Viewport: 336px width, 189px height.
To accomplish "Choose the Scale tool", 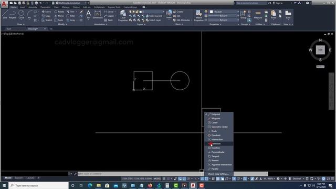I will (58, 20).
